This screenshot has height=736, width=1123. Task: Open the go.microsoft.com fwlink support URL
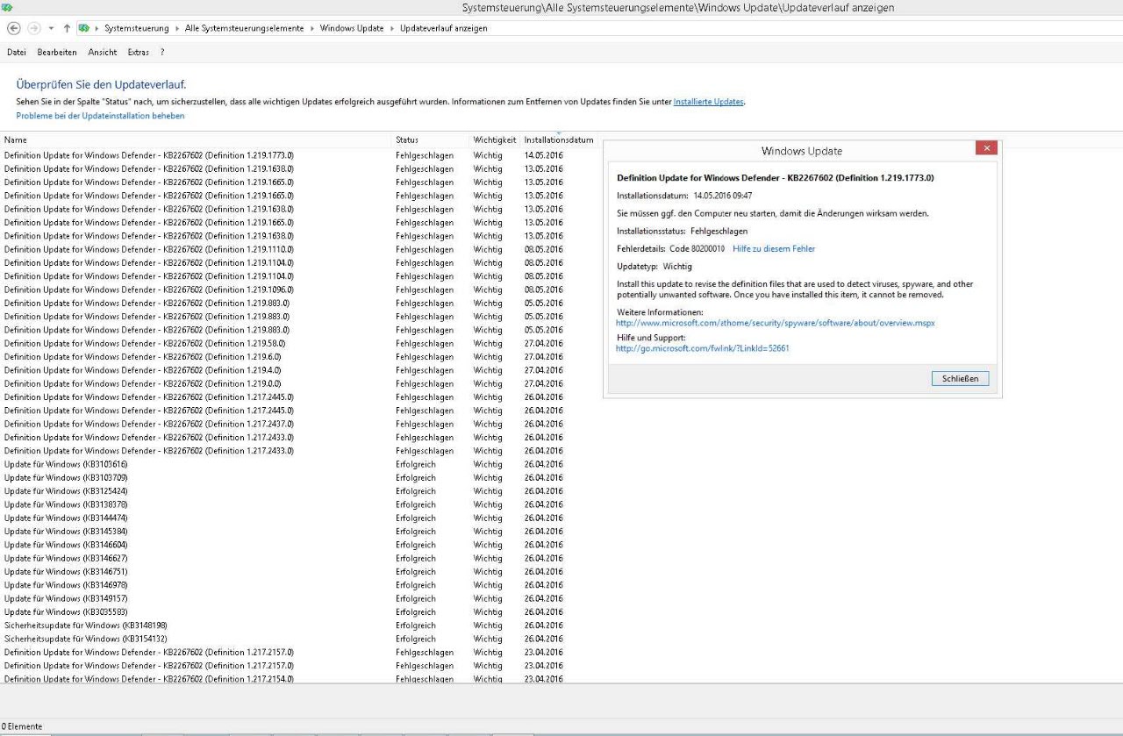click(x=703, y=348)
